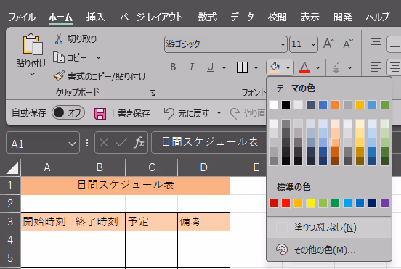Choose 塗りつぶしなし(N) option
Image resolution: width=401 pixels, height=269 pixels.
click(329, 228)
